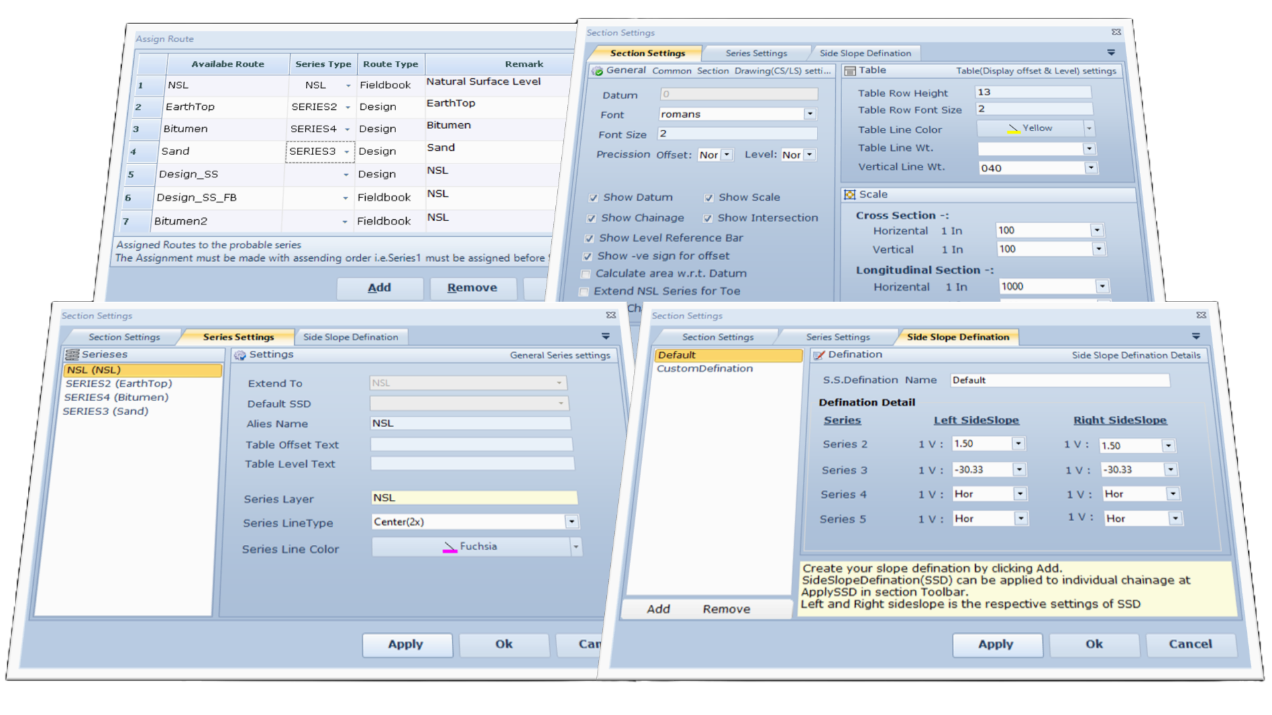Click the General section icon
This screenshot has width=1272, height=715.
click(x=598, y=71)
